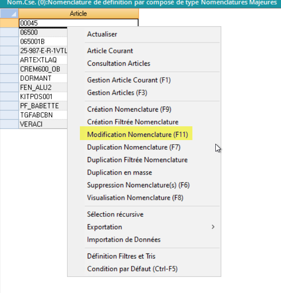Select Importation de Données entry
Viewport: 281px width, 293px height.
[124, 240]
